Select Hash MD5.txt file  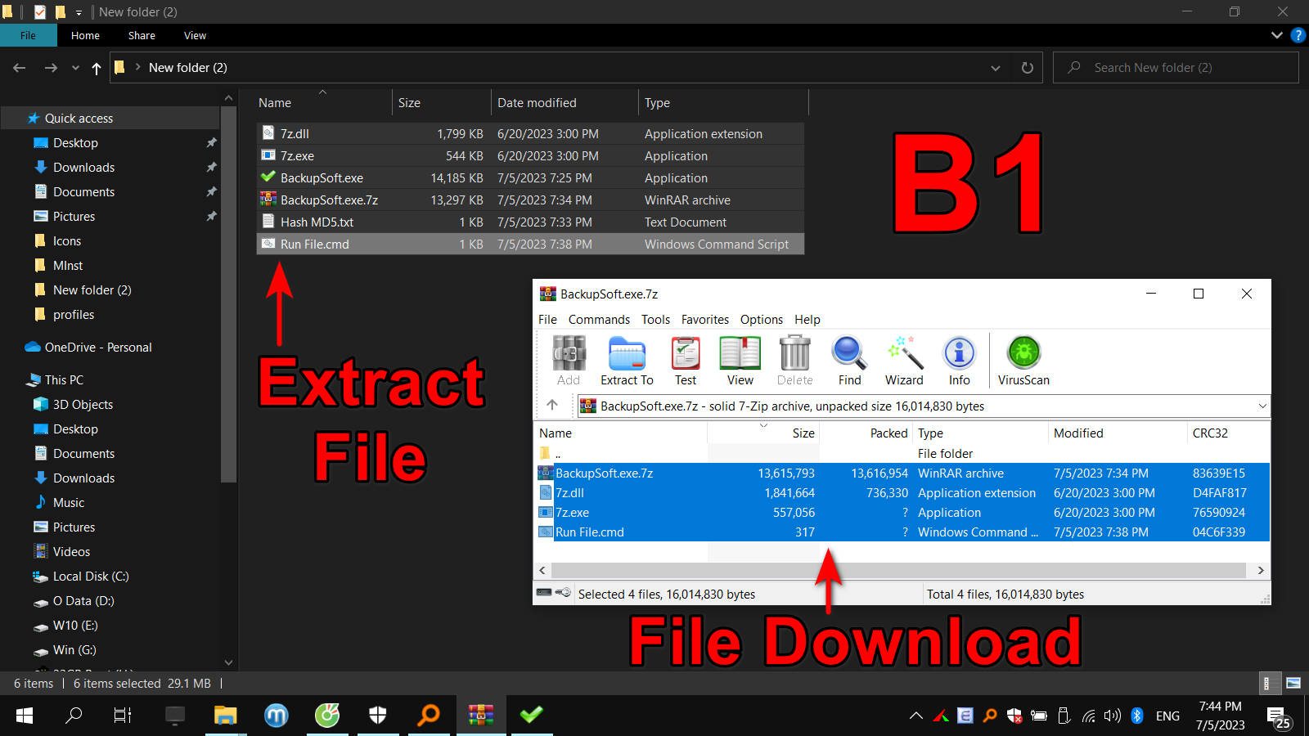[317, 222]
